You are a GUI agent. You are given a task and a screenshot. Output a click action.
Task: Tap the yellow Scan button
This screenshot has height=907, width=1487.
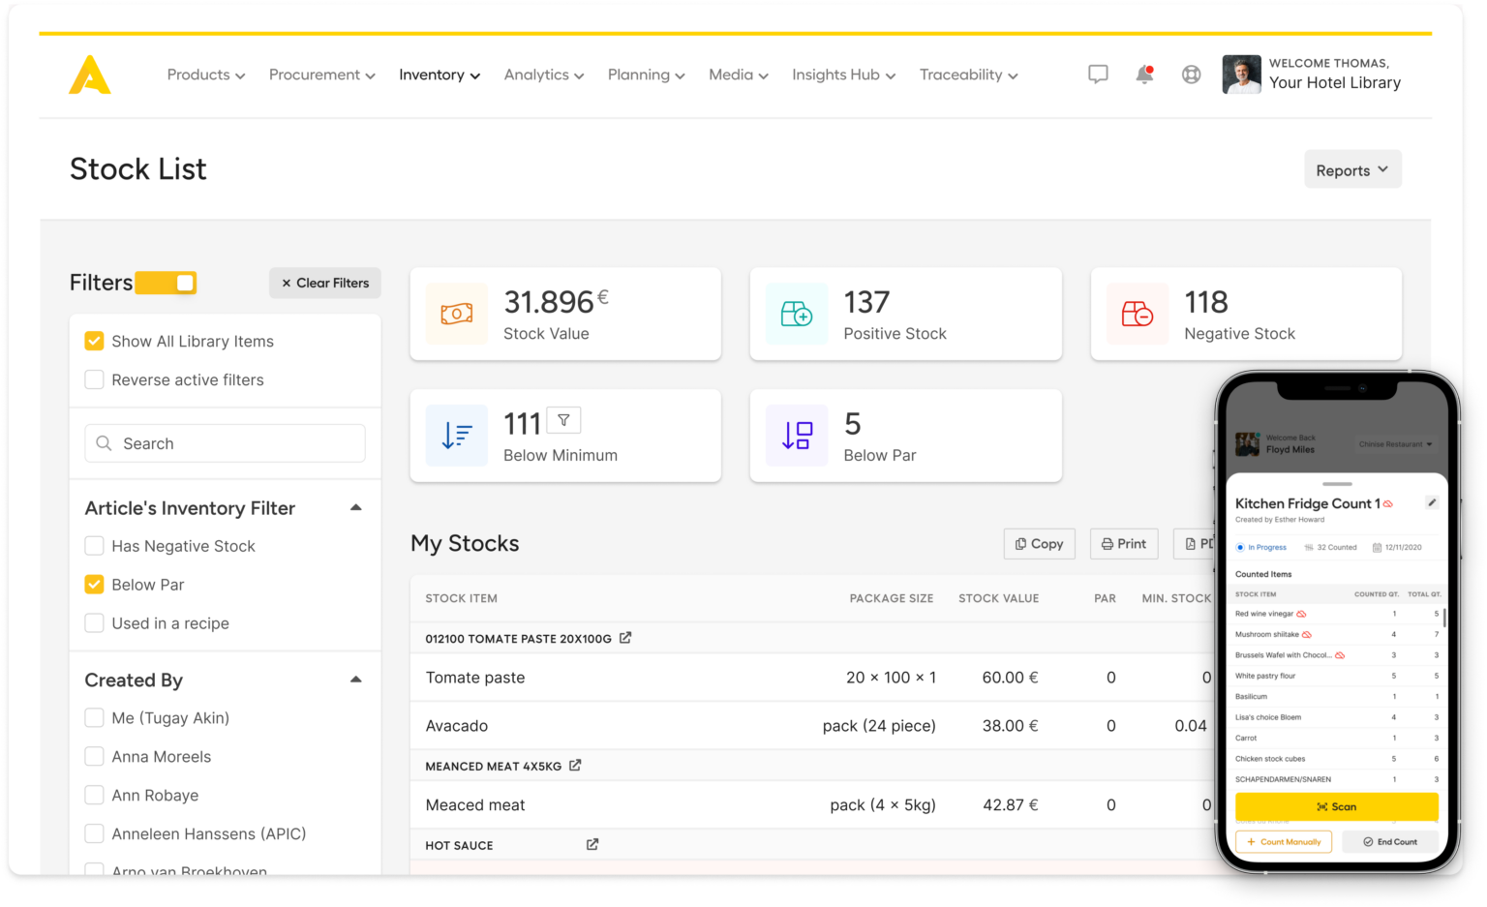pos(1337,806)
